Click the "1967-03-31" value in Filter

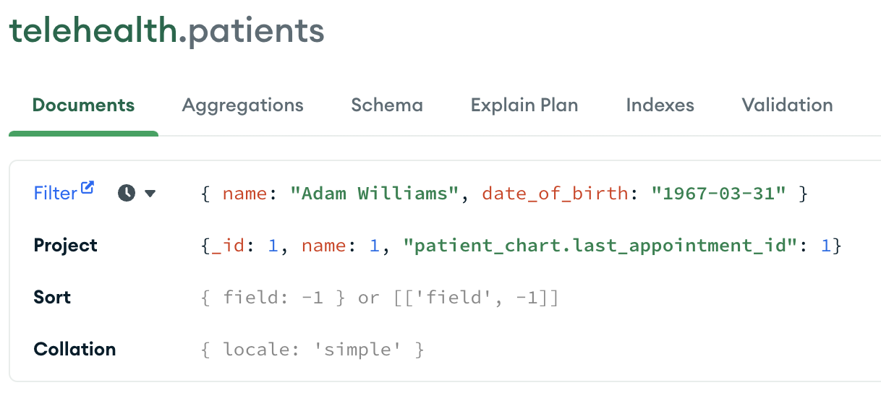click(x=718, y=194)
